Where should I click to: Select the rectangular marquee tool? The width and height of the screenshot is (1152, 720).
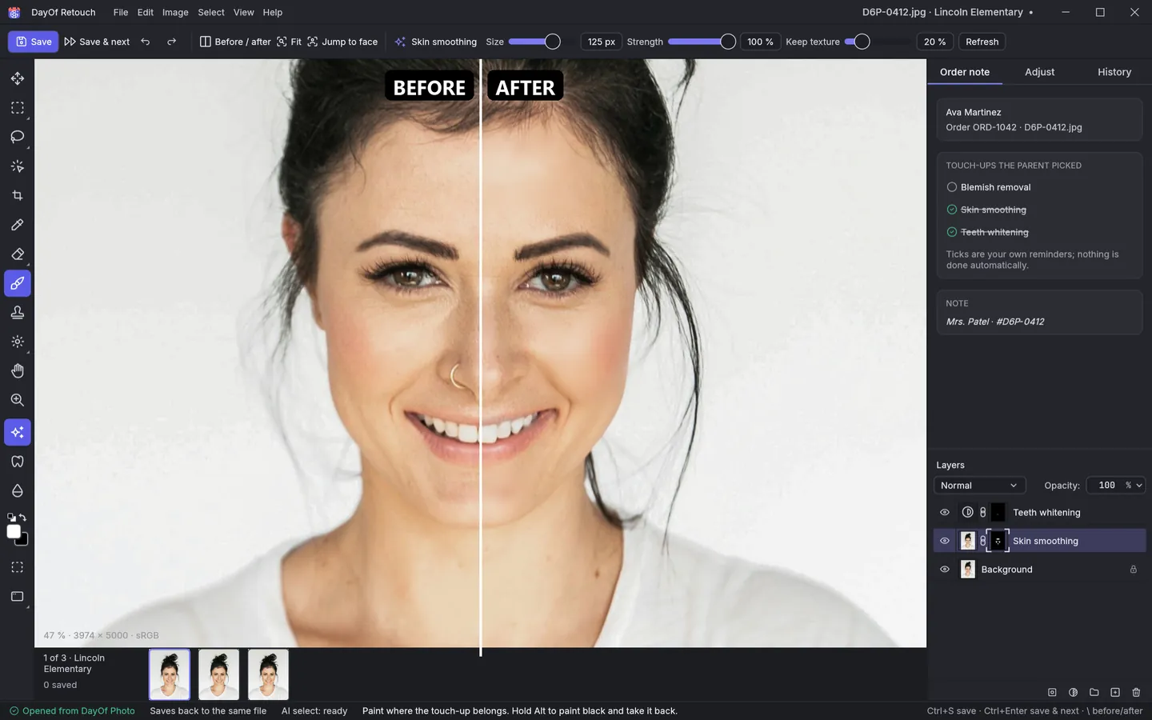coord(18,108)
